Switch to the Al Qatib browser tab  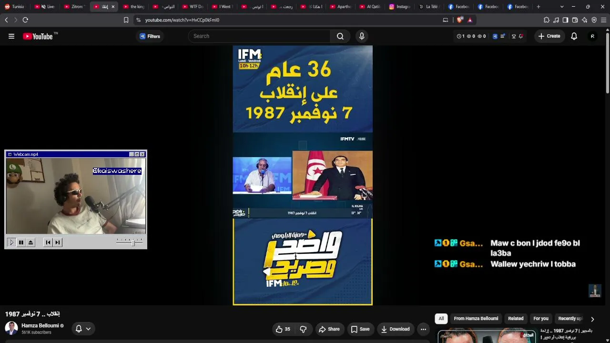pos(371,7)
